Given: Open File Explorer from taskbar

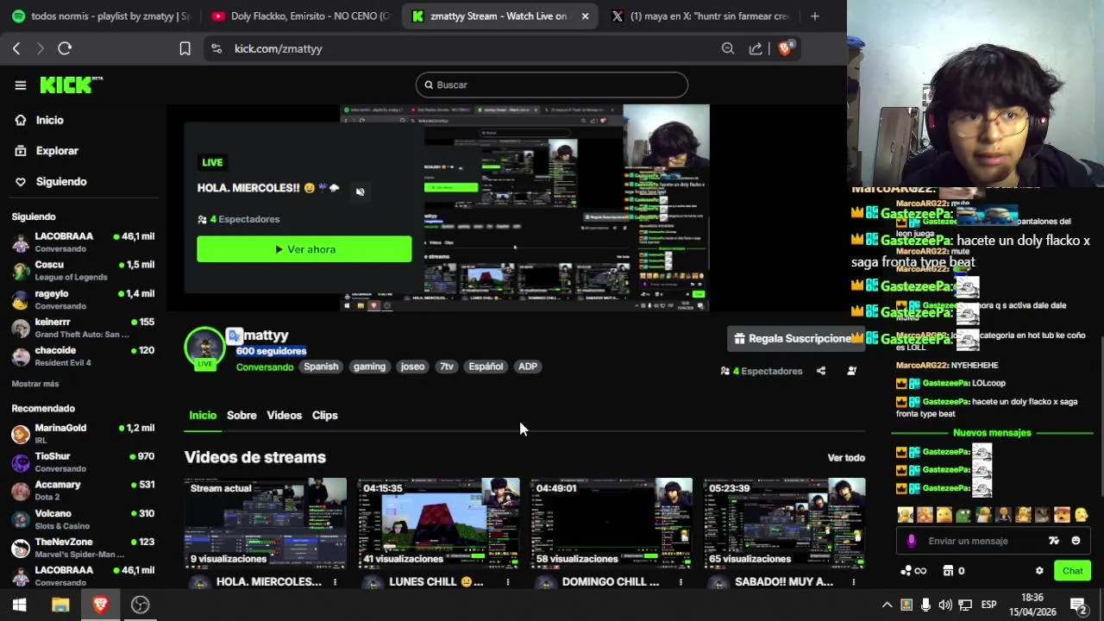Looking at the screenshot, I should (x=60, y=605).
